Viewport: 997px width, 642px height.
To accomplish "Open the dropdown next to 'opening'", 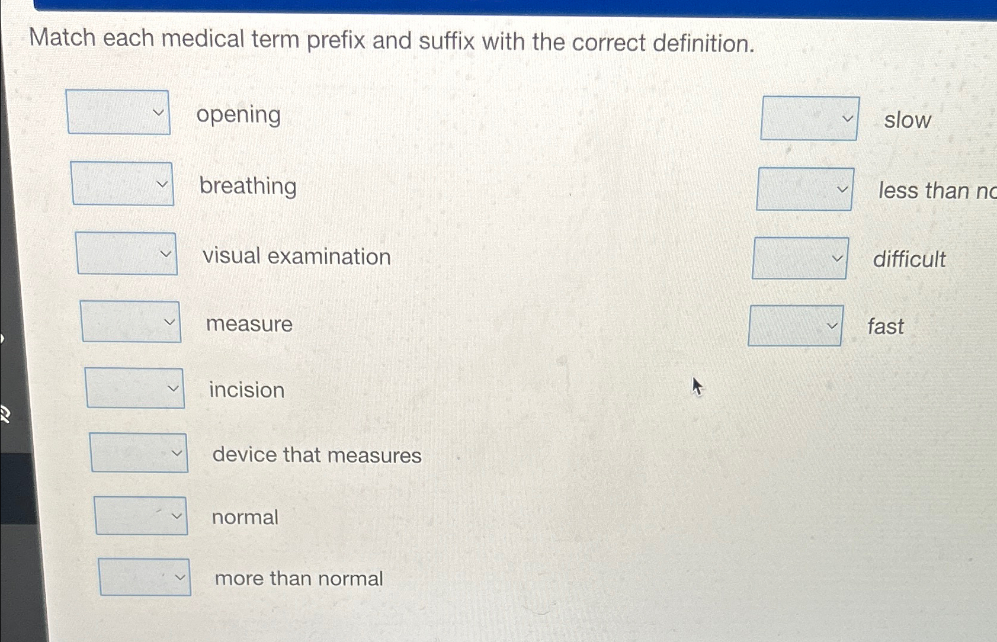I will click(x=118, y=114).
